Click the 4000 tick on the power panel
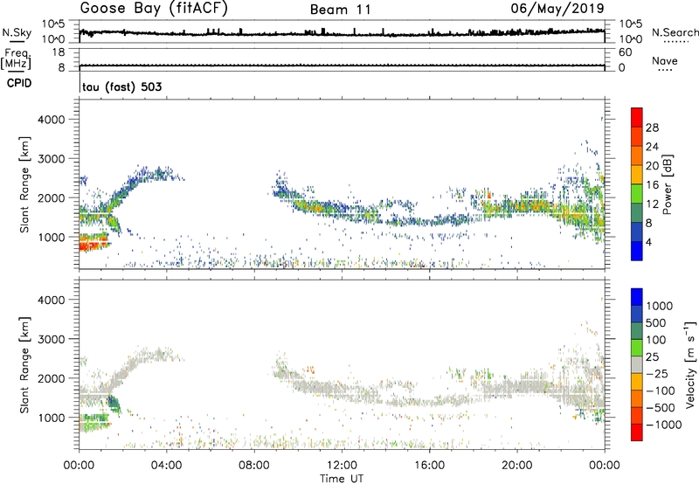Image resolution: width=699 pixels, height=484 pixels. [x=52, y=120]
